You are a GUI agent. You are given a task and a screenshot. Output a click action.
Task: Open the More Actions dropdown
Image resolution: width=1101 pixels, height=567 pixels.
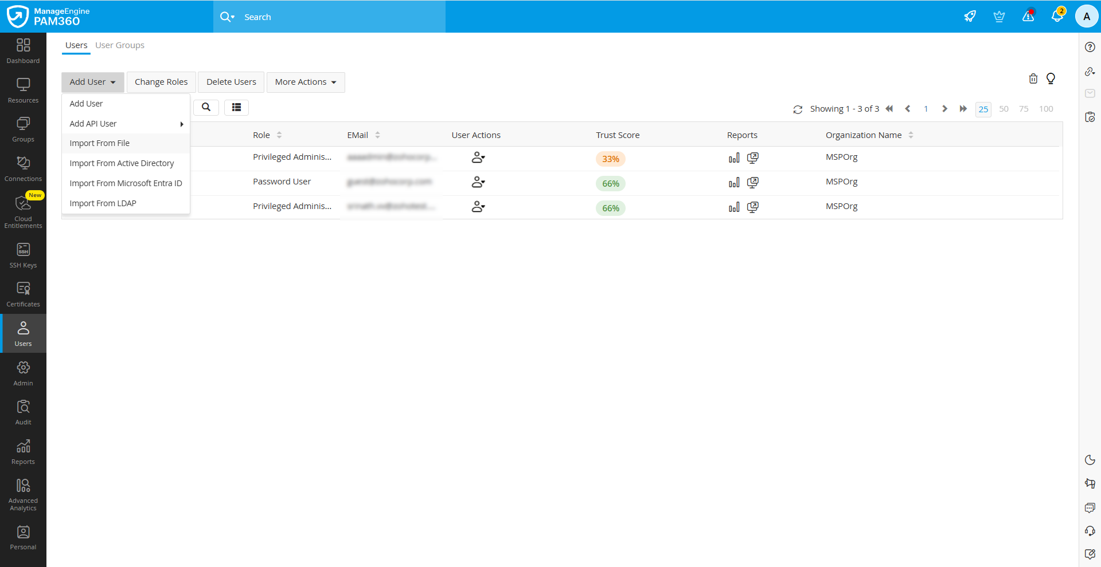pyautogui.click(x=305, y=82)
